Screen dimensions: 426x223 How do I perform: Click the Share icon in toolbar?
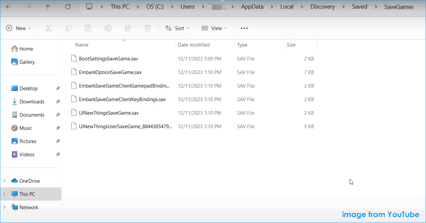(128, 28)
